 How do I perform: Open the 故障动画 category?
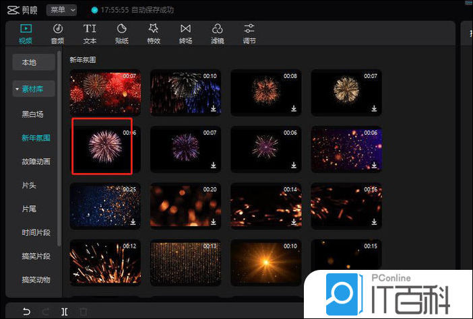(x=36, y=162)
